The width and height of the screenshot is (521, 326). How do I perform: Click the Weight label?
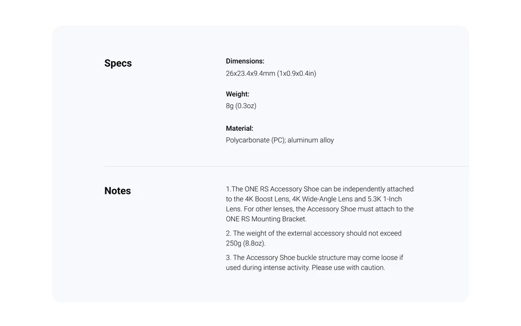click(237, 94)
